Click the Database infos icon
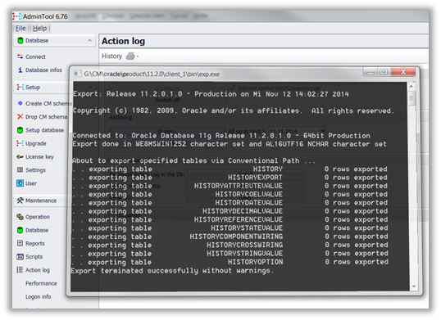This screenshot has height=320, width=441. coord(20,70)
